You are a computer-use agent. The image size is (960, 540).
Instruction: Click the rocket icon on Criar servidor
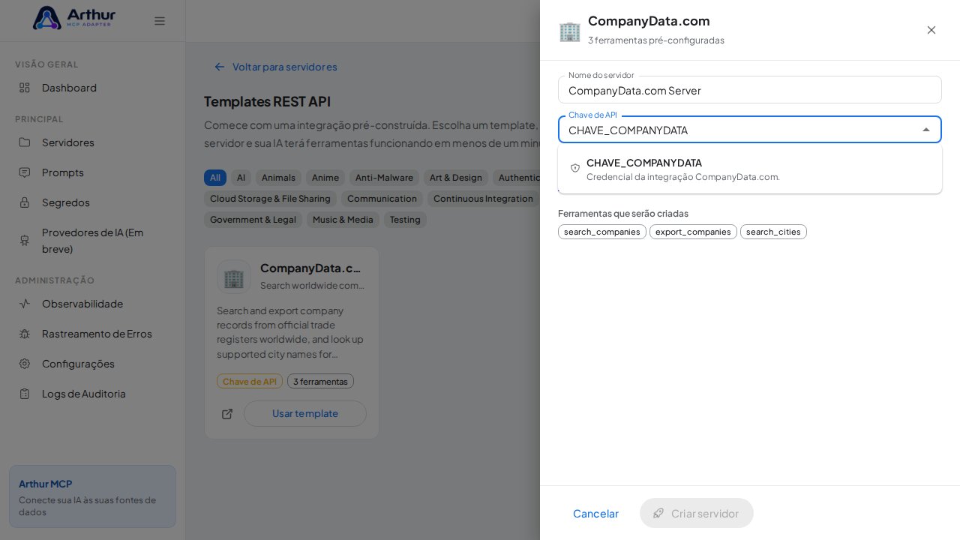click(658, 513)
